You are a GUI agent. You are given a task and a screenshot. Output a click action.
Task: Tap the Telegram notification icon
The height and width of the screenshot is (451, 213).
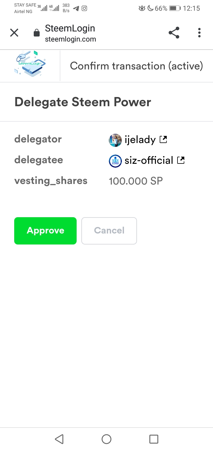tap(76, 8)
